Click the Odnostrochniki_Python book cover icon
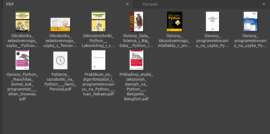Screen dimensions: 270x134 point(99,22)
